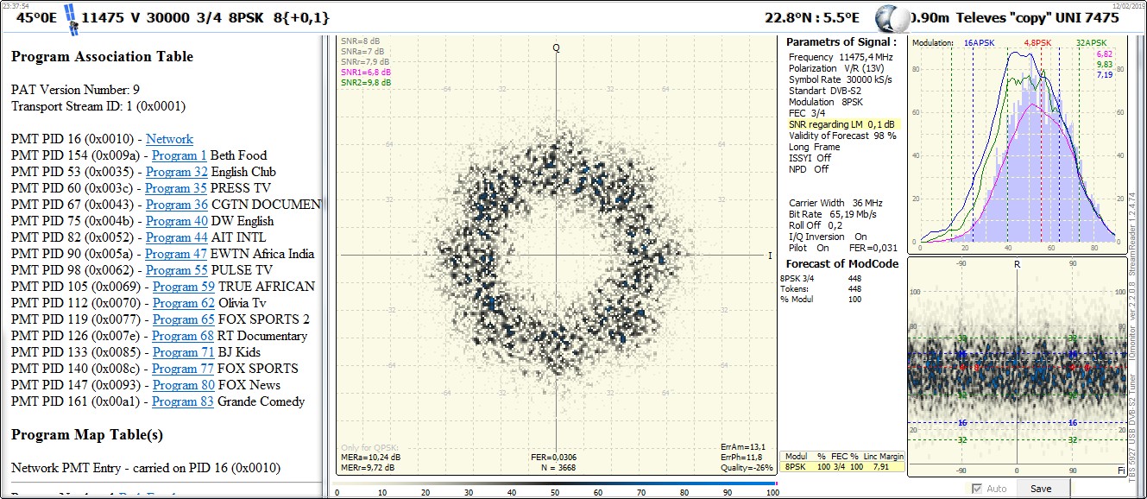Click the 'Validity of Forecast 98 %' line

click(x=842, y=136)
